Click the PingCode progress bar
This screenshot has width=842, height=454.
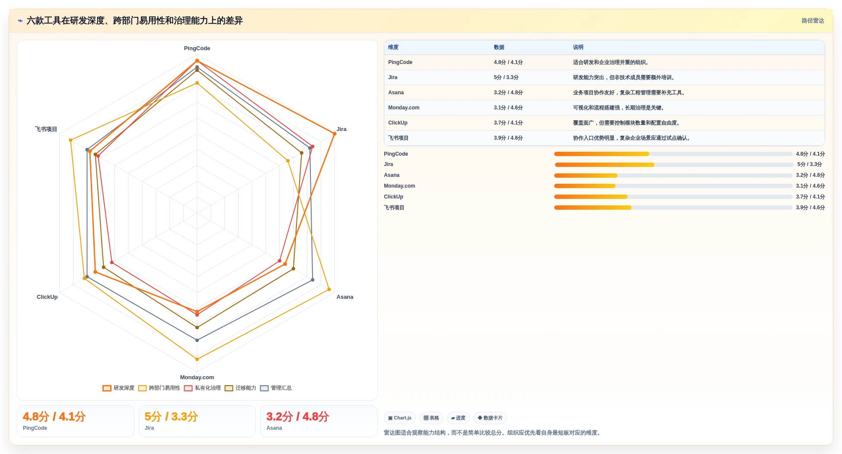pyautogui.click(x=673, y=154)
